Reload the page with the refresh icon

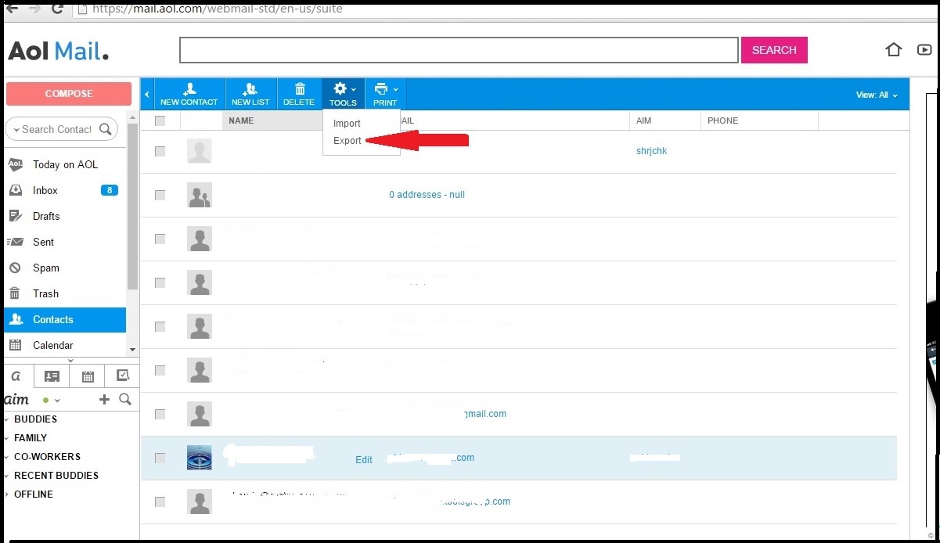(57, 9)
